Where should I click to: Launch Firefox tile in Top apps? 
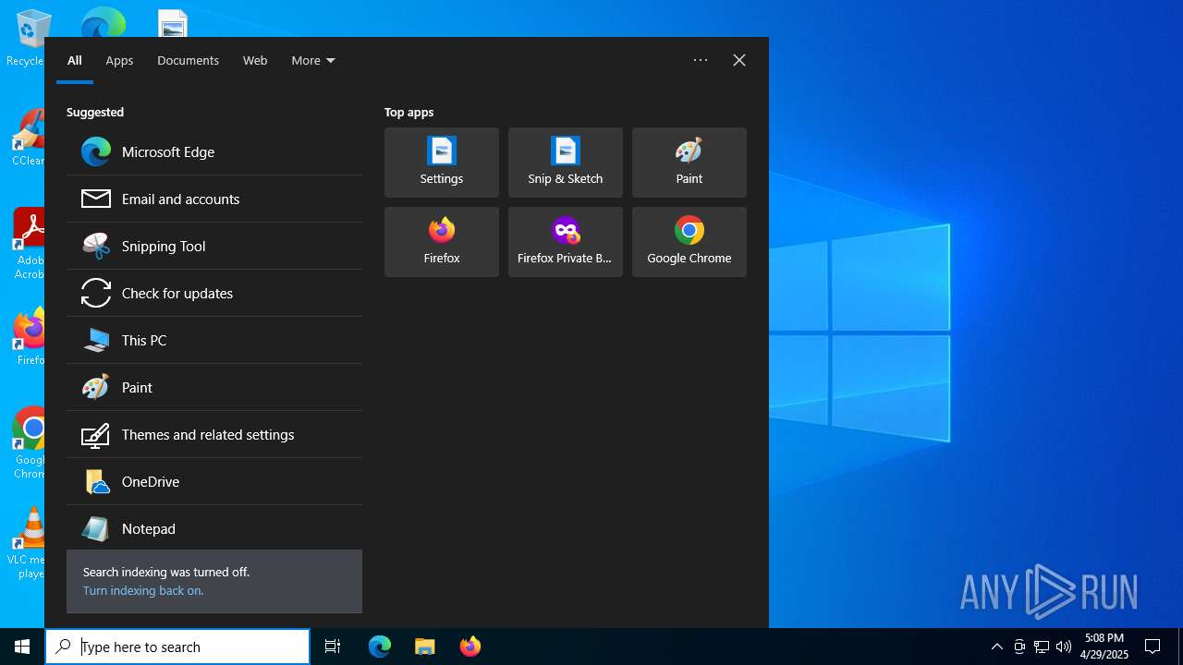pos(442,242)
